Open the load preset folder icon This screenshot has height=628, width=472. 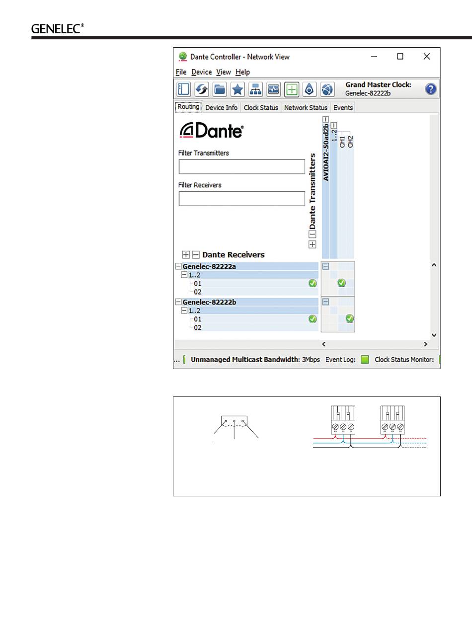click(x=220, y=89)
